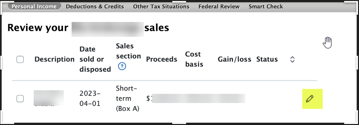The width and height of the screenshot is (359, 125).
Task: Click the Description column header
Action: click(54, 59)
